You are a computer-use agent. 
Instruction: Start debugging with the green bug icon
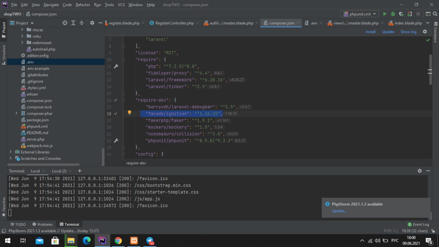(393, 14)
